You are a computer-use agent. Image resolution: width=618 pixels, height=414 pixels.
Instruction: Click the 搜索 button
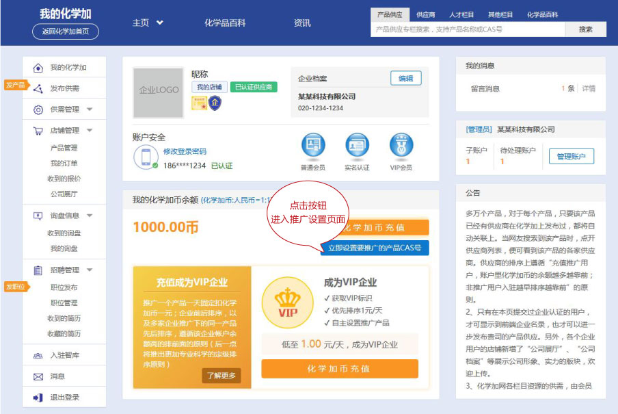[586, 29]
